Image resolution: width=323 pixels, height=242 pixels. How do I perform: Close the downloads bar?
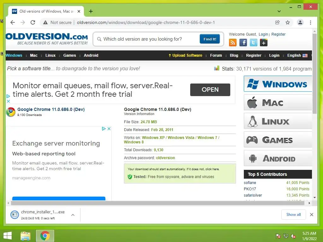(x=312, y=215)
